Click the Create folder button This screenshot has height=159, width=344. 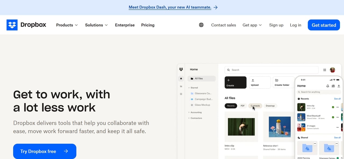coord(284,82)
